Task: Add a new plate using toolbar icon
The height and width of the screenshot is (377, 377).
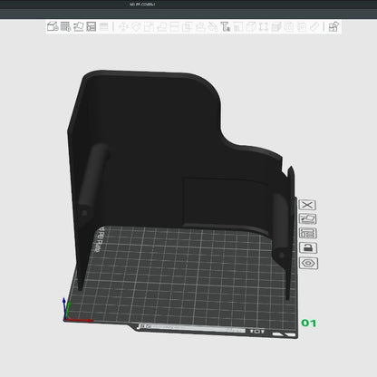Action: click(x=65, y=26)
